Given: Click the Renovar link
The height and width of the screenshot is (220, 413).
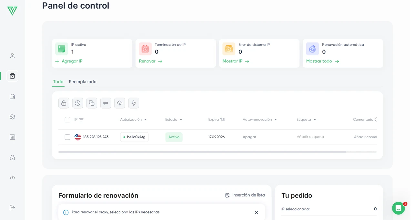Looking at the screenshot, I should click(151, 61).
